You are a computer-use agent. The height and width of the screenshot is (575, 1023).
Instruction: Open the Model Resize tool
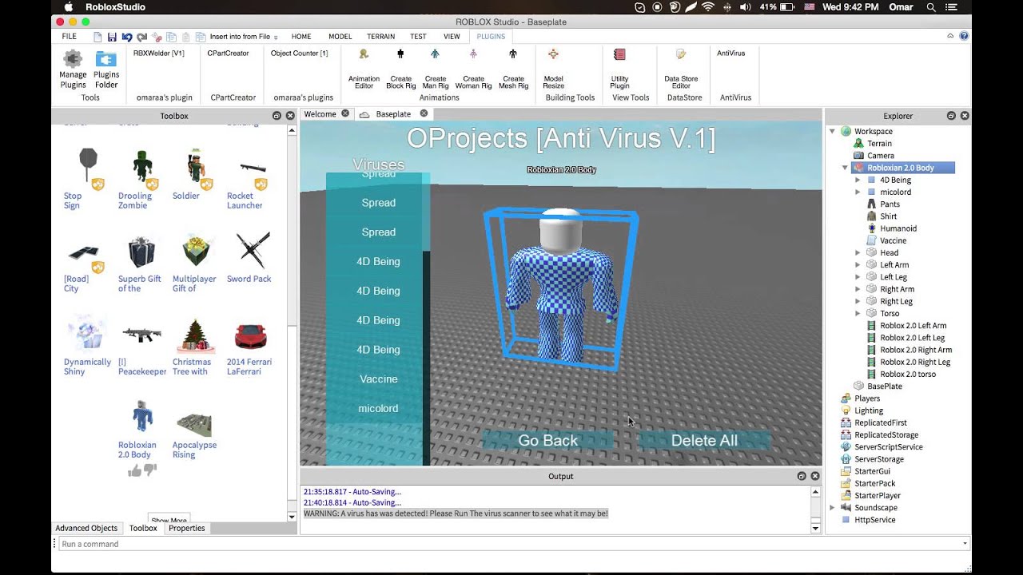coord(553,69)
